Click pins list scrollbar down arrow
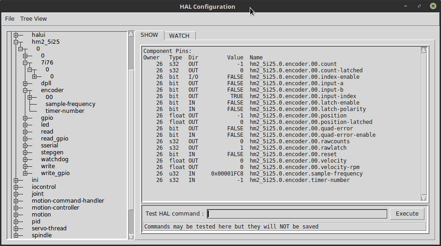This screenshot has height=246, width=441. coord(424,198)
